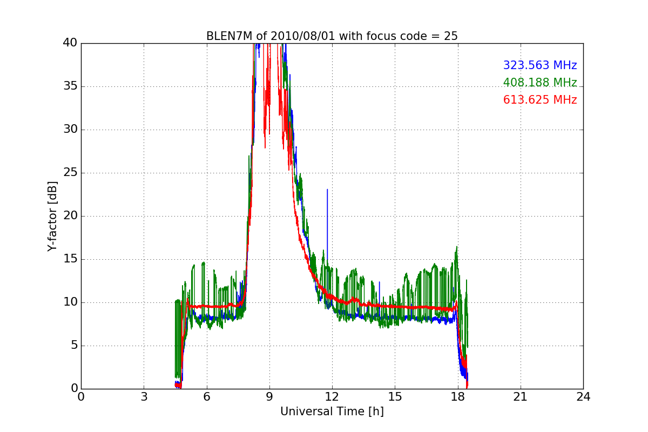Image resolution: width=648 pixels, height=432 pixels.
Task: Click y-axis tick label '30'
Action: pos(70,130)
